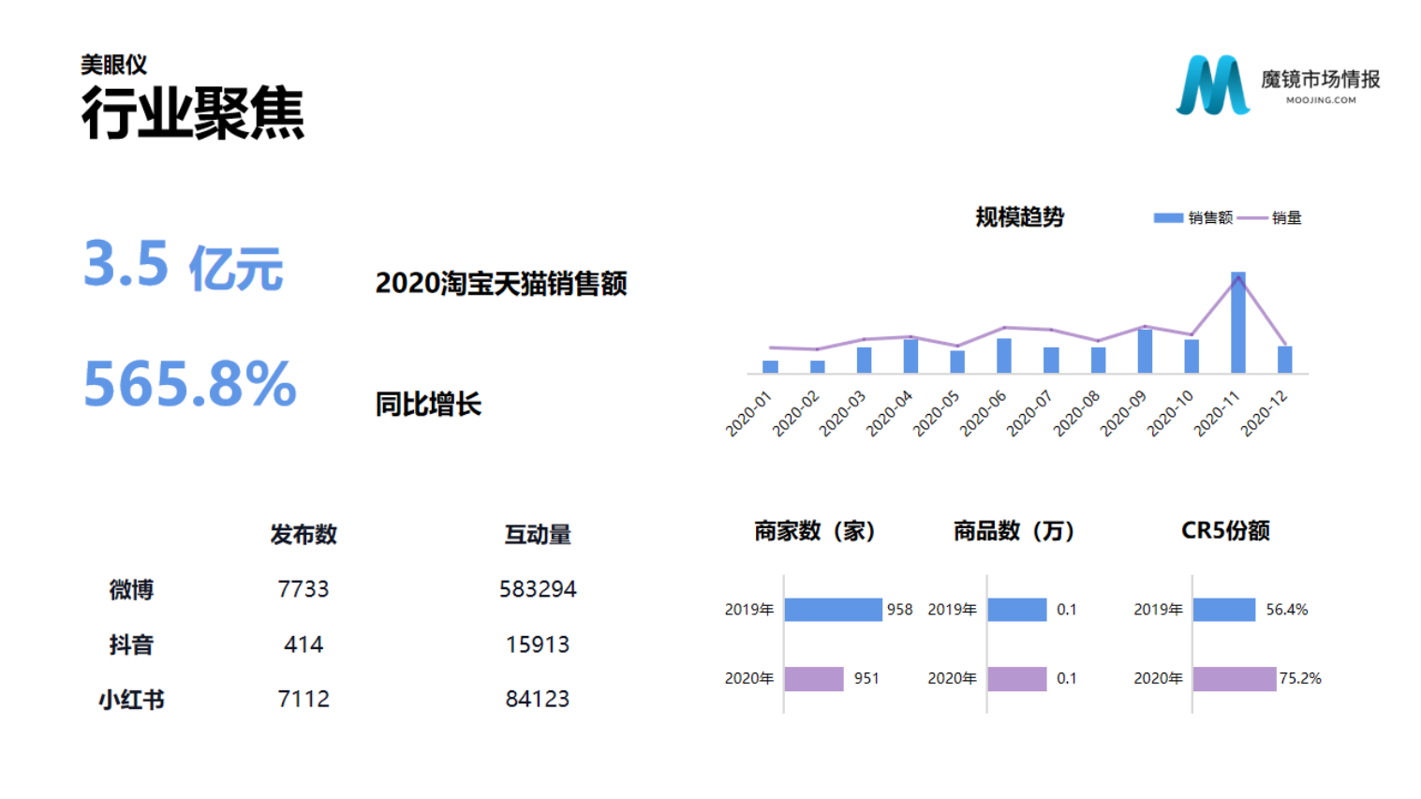Viewport: 1421px width, 799px height.
Task: Click the 2020-12 axis label
Action: click(1264, 413)
